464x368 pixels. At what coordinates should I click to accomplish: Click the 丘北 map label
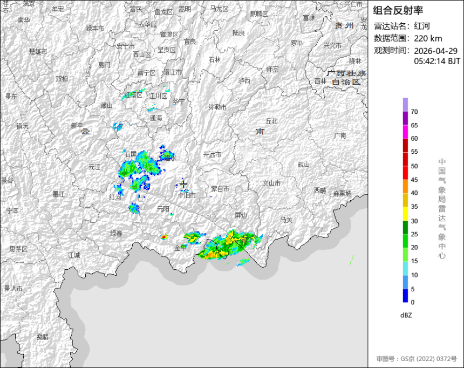point(271,121)
